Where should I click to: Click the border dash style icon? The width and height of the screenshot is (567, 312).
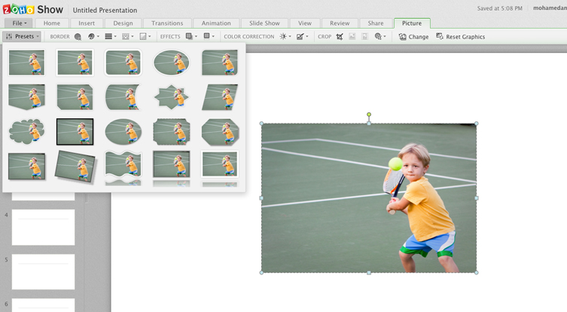[x=125, y=36]
